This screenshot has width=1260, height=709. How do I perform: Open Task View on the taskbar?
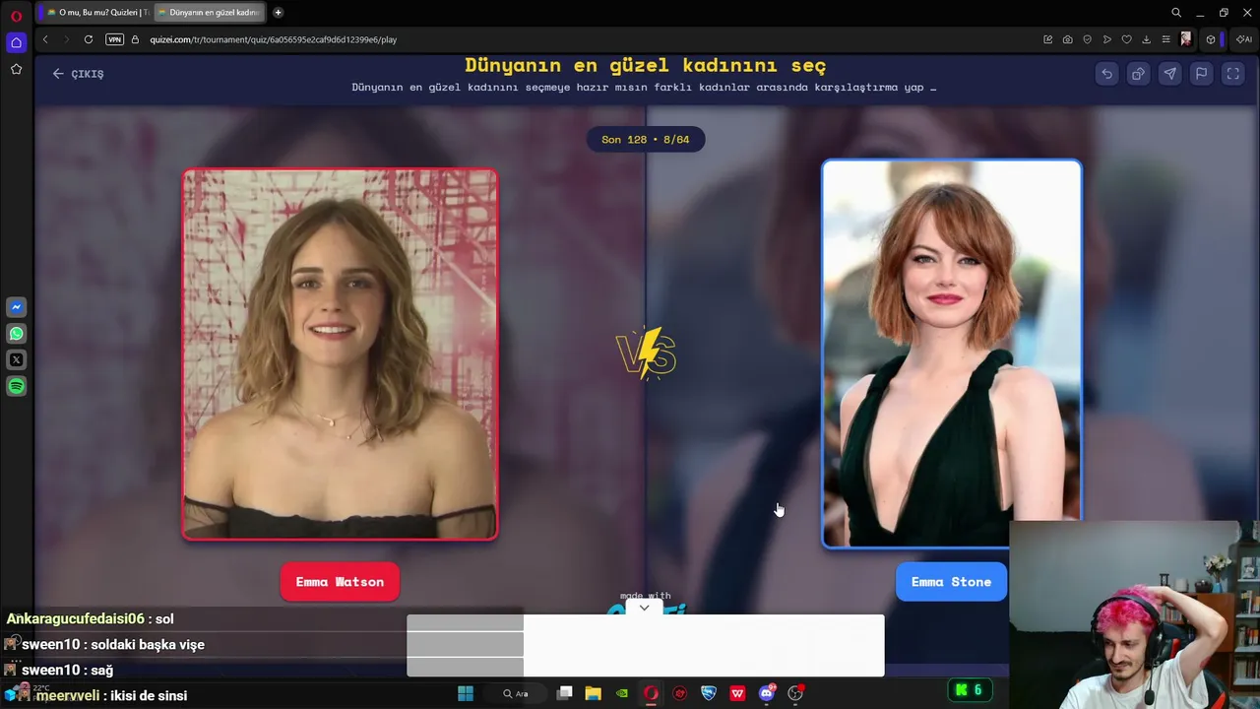pyautogui.click(x=565, y=693)
